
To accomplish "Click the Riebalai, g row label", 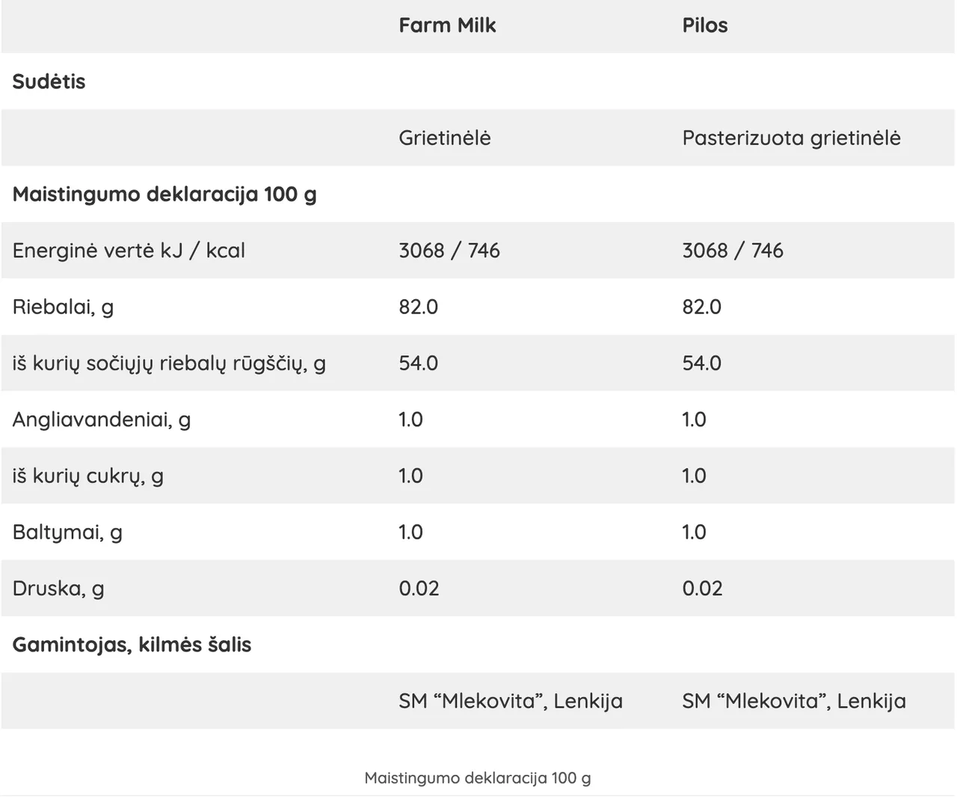I will point(63,307).
